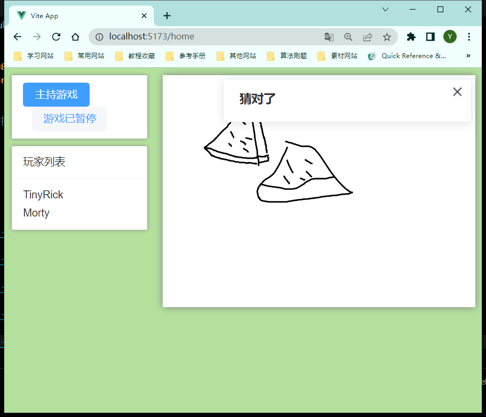Click the 主持游戏 button
This screenshot has height=417, width=486.
56,94
